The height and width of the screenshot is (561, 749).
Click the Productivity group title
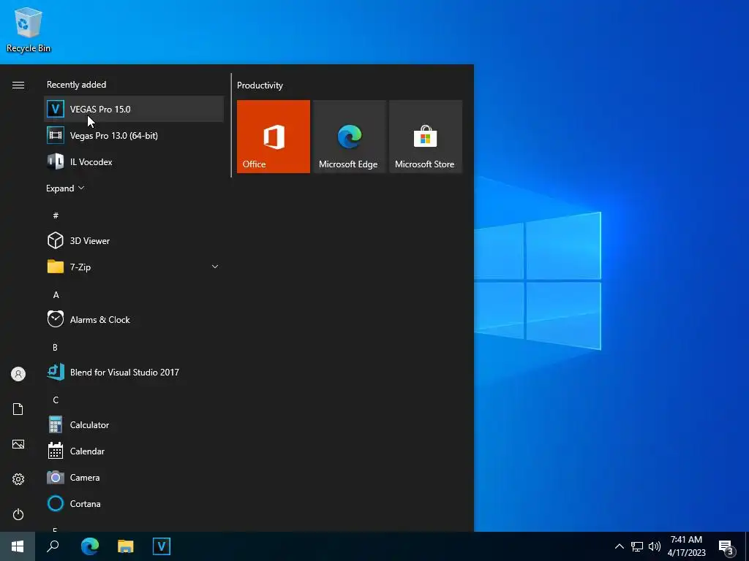260,85
